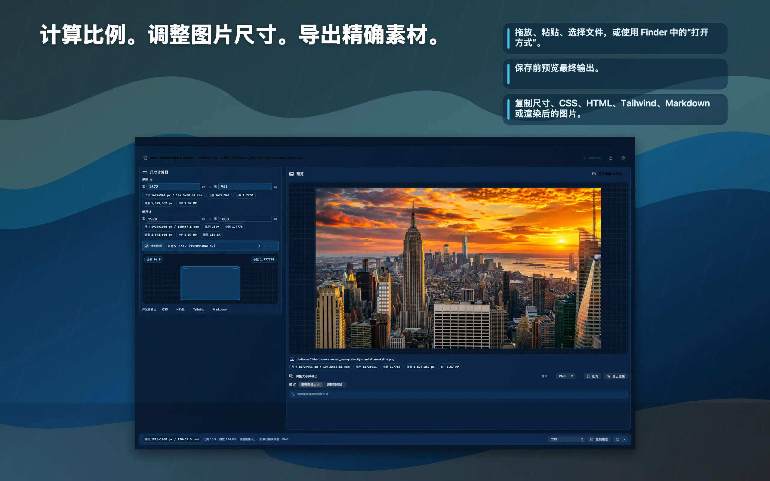Switch mode to 调整到框架
Screen dimensions: 770x481
[334, 384]
